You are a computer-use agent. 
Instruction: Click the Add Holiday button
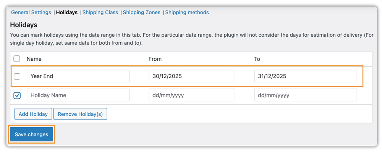pyautogui.click(x=33, y=114)
